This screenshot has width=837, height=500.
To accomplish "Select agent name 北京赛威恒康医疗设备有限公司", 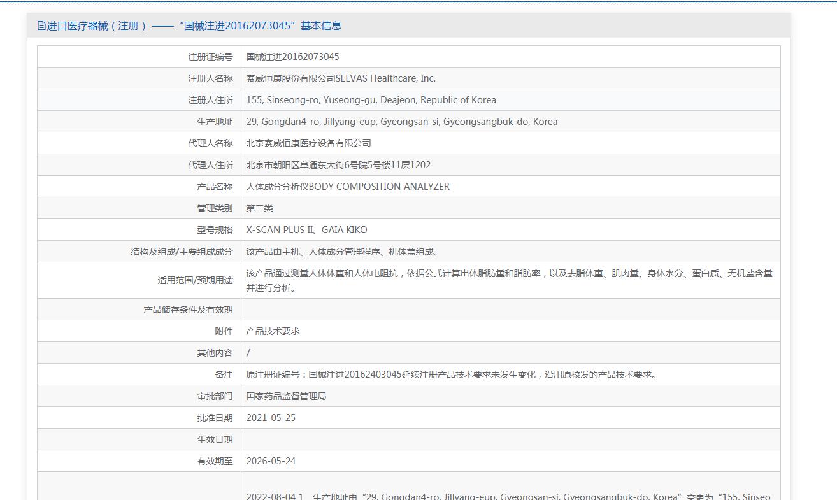I will coord(308,143).
